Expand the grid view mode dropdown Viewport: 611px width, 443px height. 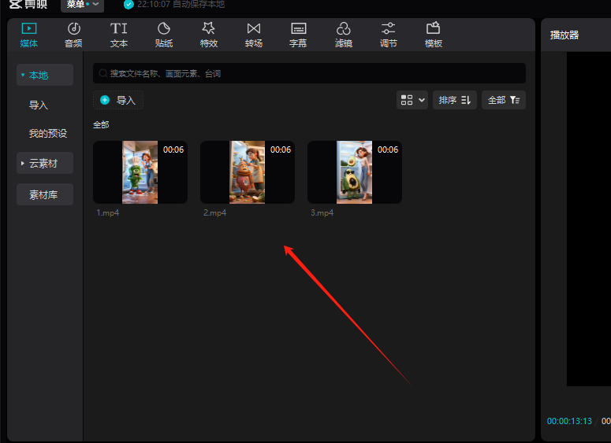point(413,100)
